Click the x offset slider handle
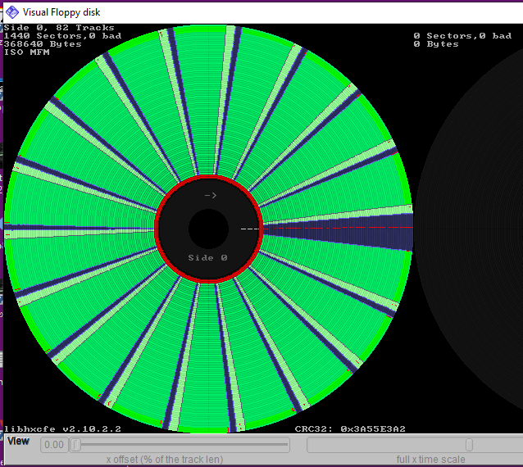 [76, 445]
